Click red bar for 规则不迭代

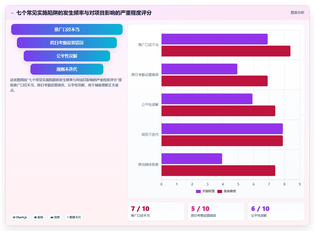click(222, 141)
